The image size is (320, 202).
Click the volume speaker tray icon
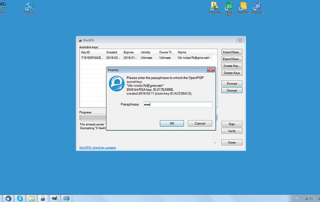point(315,198)
